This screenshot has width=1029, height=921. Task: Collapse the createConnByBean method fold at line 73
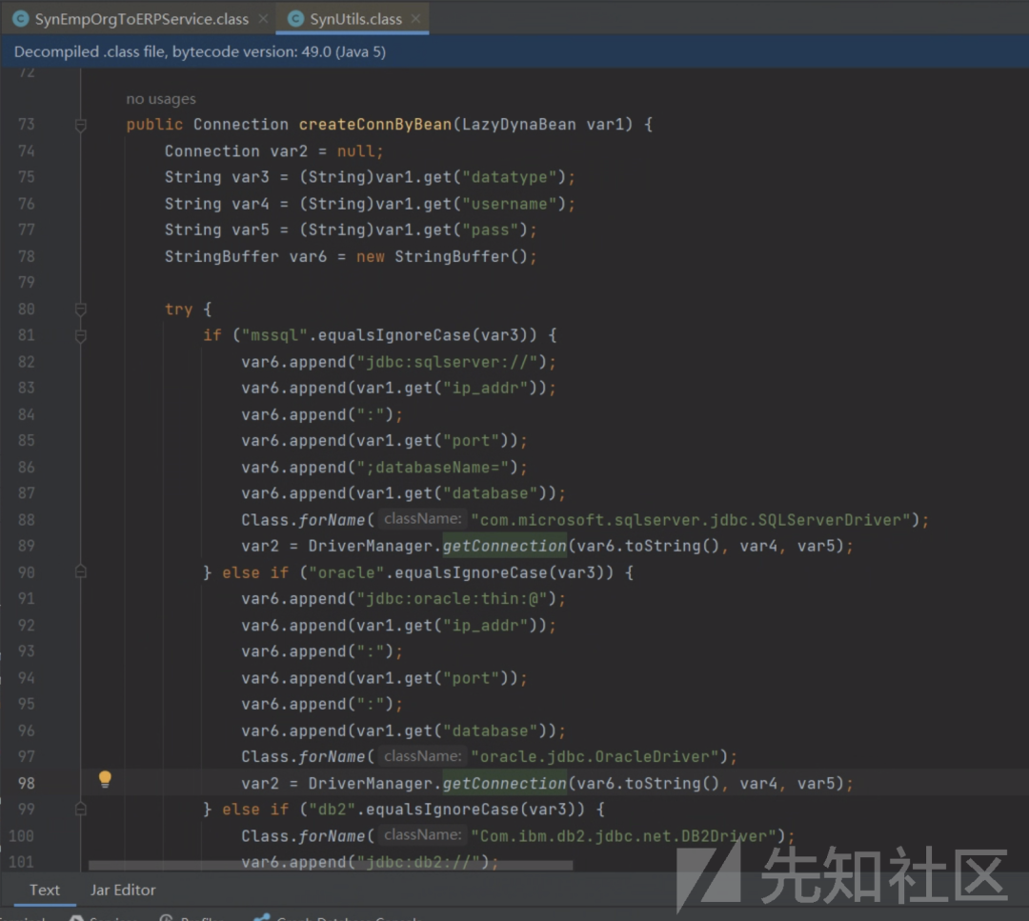[x=81, y=125]
